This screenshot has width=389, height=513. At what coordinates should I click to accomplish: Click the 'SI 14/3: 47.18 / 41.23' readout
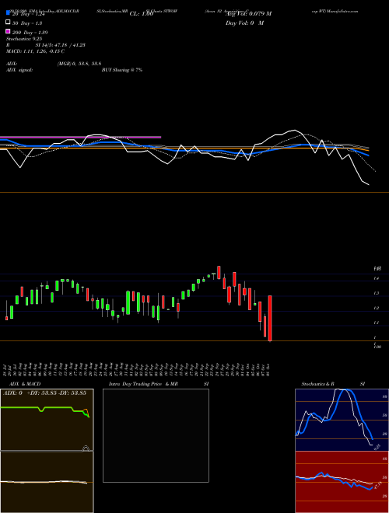pos(60,45)
